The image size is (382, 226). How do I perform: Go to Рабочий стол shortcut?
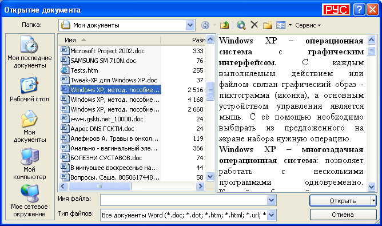[x=30, y=89]
